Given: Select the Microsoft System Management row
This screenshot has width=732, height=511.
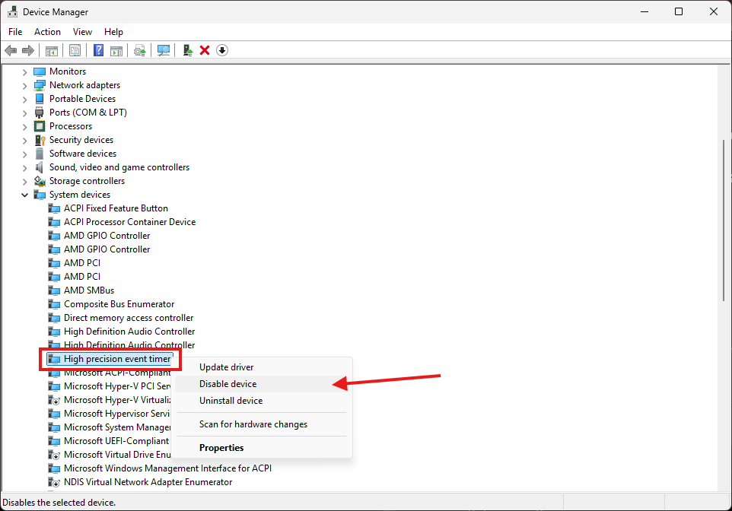Looking at the screenshot, I should 116,427.
